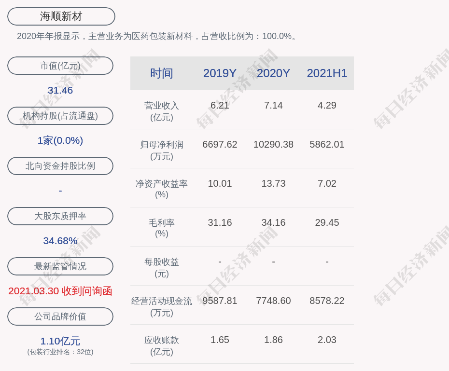
Task: Select cash flow value 7748.60
Action: (273, 301)
